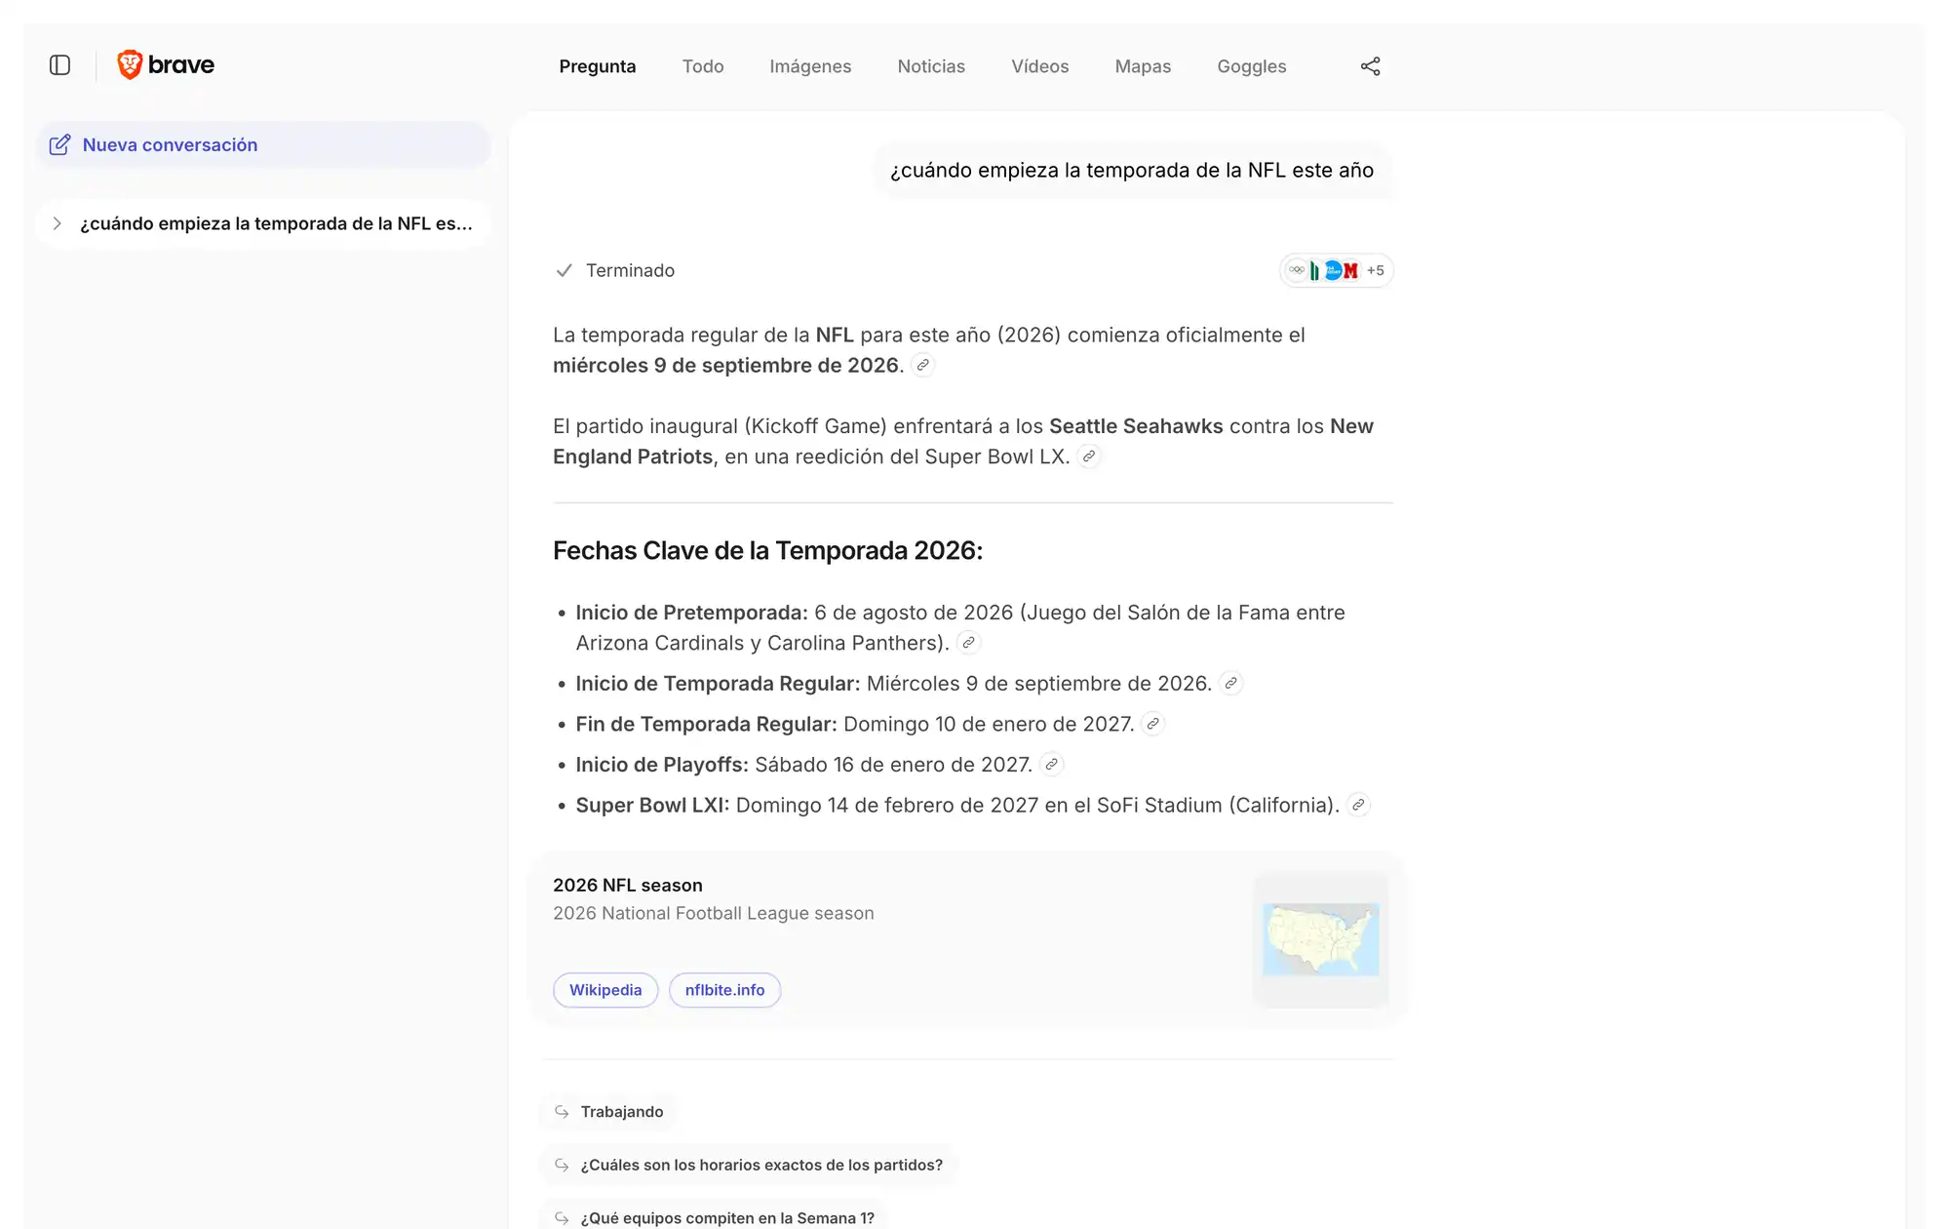Viewport: 1950px width, 1229px height.
Task: Click the bold 'Inicio de Pretemporada:' label
Action: tap(692, 613)
